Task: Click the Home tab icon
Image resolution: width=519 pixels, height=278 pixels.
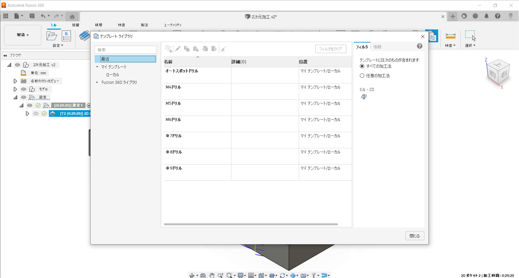Action: coord(72,17)
